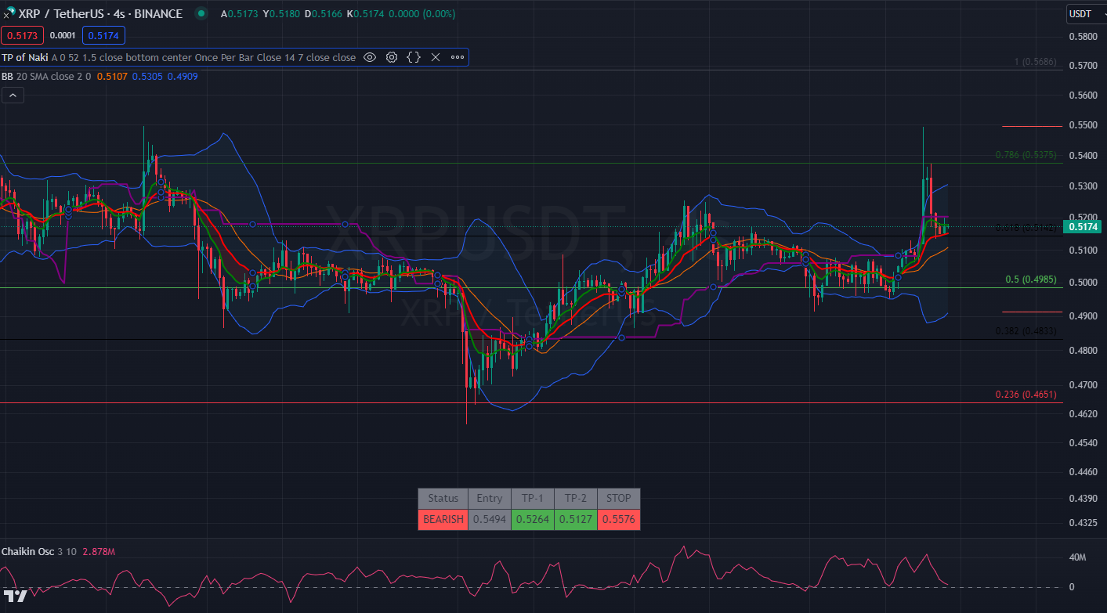Click the stop value 0.5576 cell
The width and height of the screenshot is (1107, 613).
619,519
